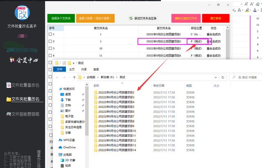262x168 pixels.
Task: Open WPS云盘 in navigation pane
Action: pyautogui.click(x=67, y=140)
